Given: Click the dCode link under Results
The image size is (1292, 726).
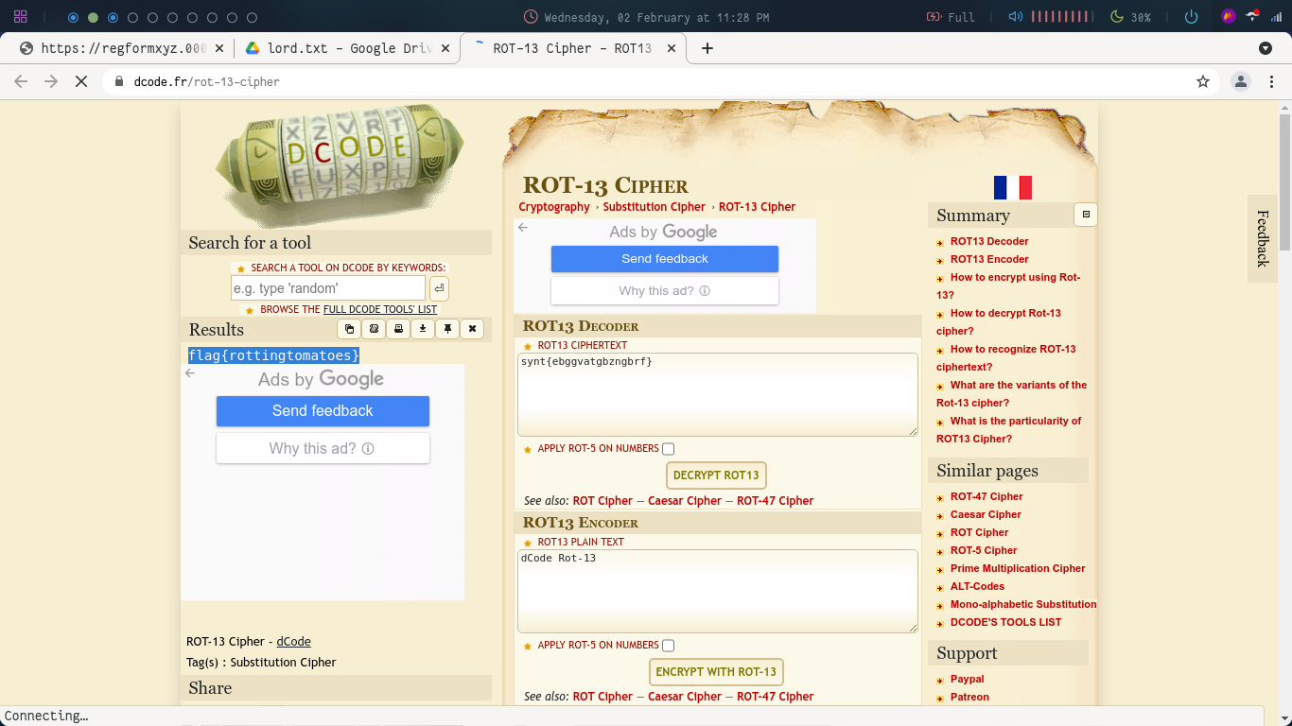Looking at the screenshot, I should pos(293,641).
